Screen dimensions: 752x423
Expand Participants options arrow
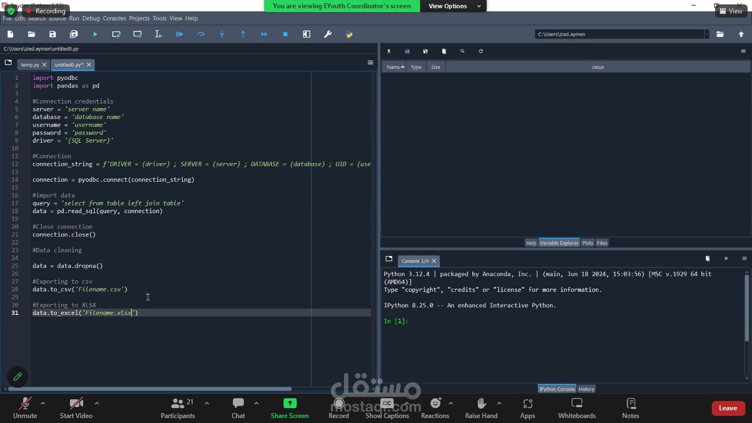[x=207, y=403]
